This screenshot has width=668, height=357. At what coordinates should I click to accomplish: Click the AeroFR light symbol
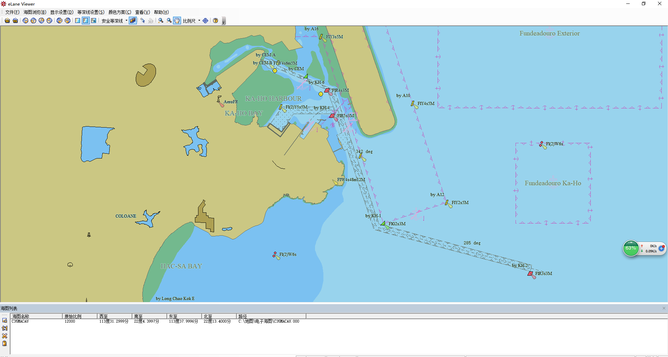(220, 101)
